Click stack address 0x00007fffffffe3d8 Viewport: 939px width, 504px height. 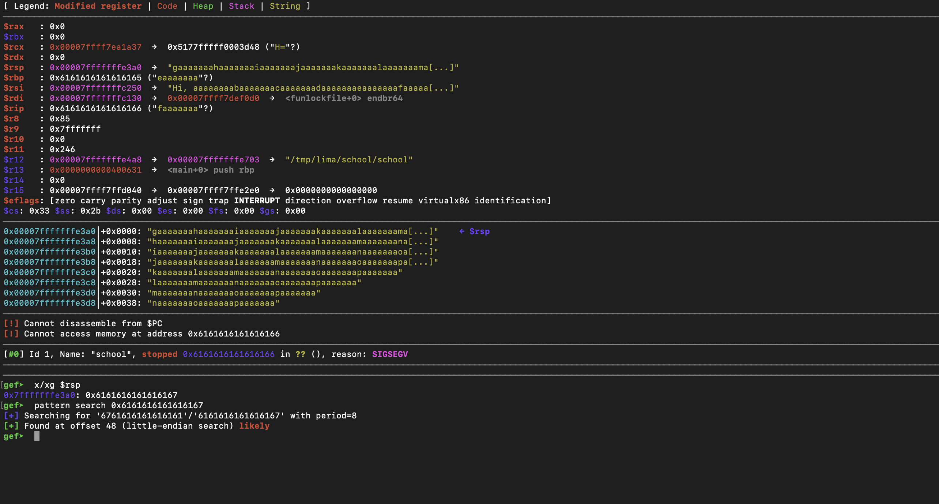point(49,303)
